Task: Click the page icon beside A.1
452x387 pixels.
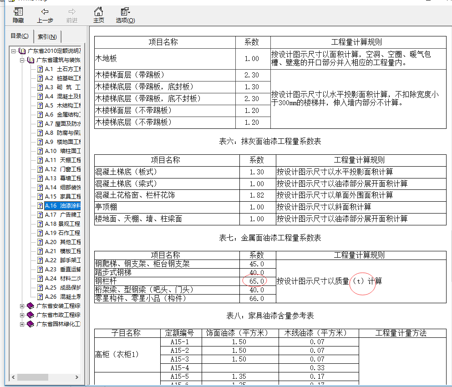Action: coord(40,69)
